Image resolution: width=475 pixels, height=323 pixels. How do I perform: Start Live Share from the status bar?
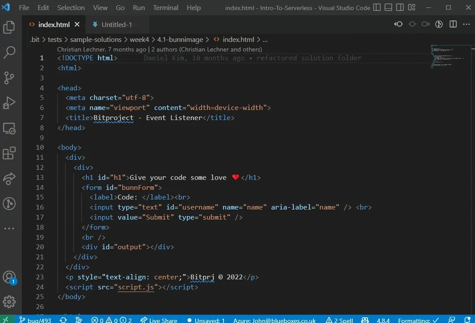159,320
